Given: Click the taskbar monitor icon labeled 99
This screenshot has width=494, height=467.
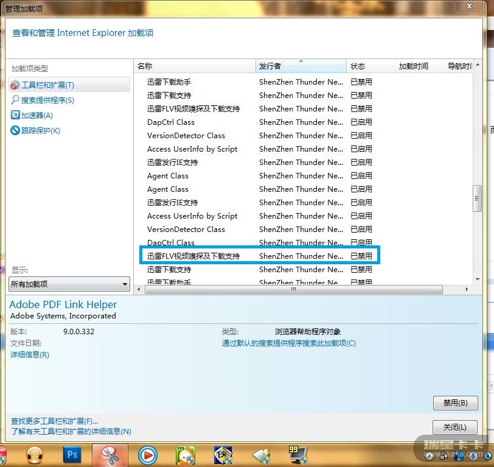Looking at the screenshot, I should coord(297,455).
